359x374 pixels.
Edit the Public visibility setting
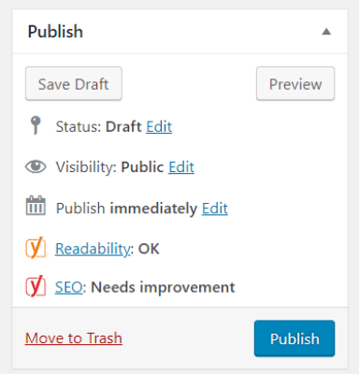pyautogui.click(x=181, y=167)
